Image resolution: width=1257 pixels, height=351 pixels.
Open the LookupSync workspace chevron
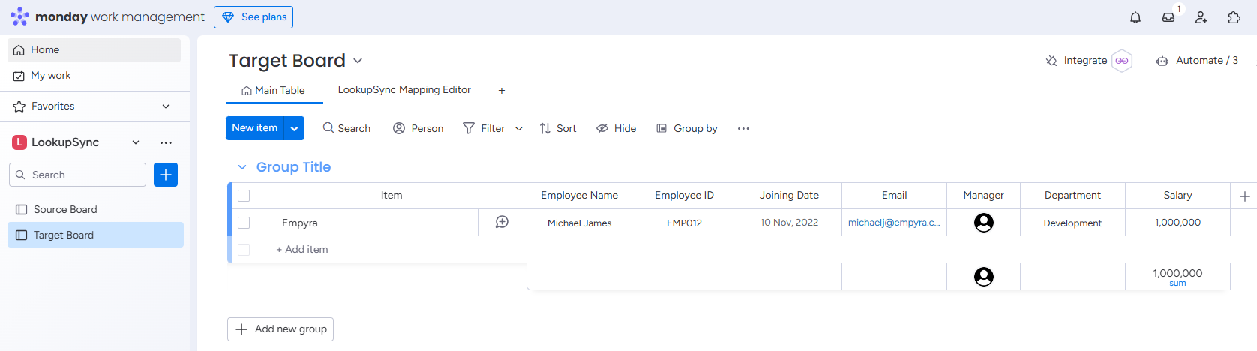136,142
